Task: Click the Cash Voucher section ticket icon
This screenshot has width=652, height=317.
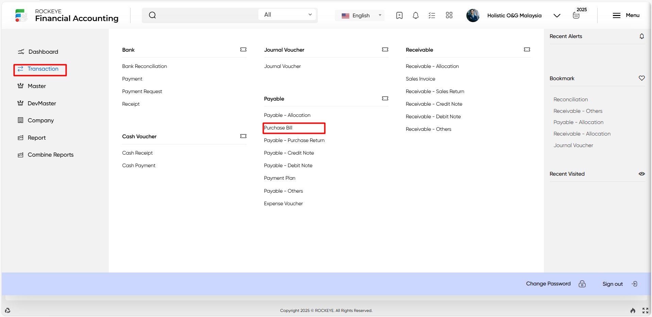Action: [x=243, y=136]
